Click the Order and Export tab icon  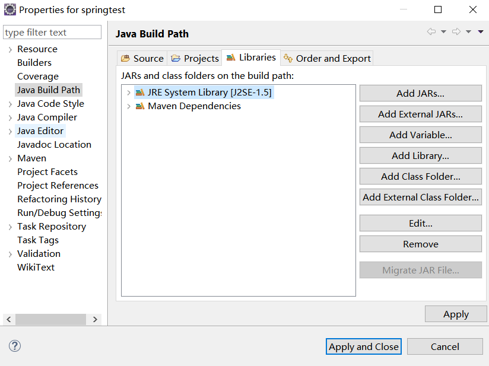[x=288, y=58]
